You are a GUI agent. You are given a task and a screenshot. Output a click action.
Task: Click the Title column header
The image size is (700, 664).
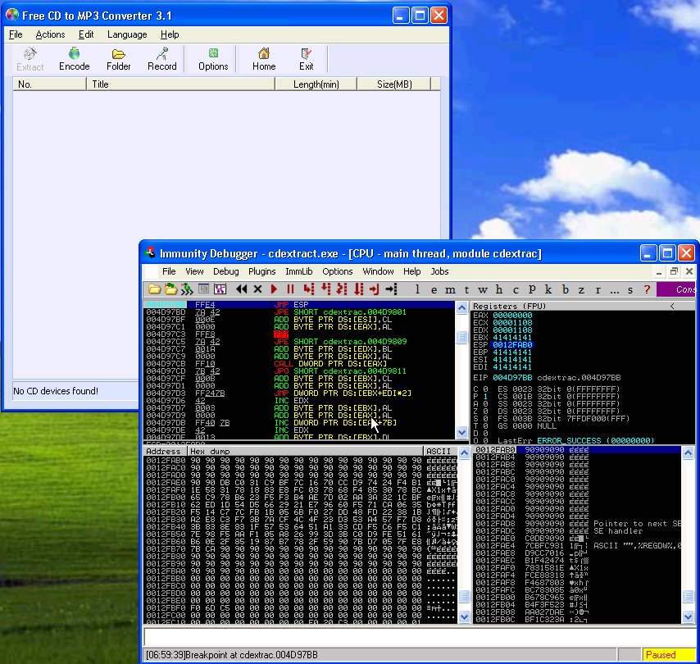coord(181,84)
